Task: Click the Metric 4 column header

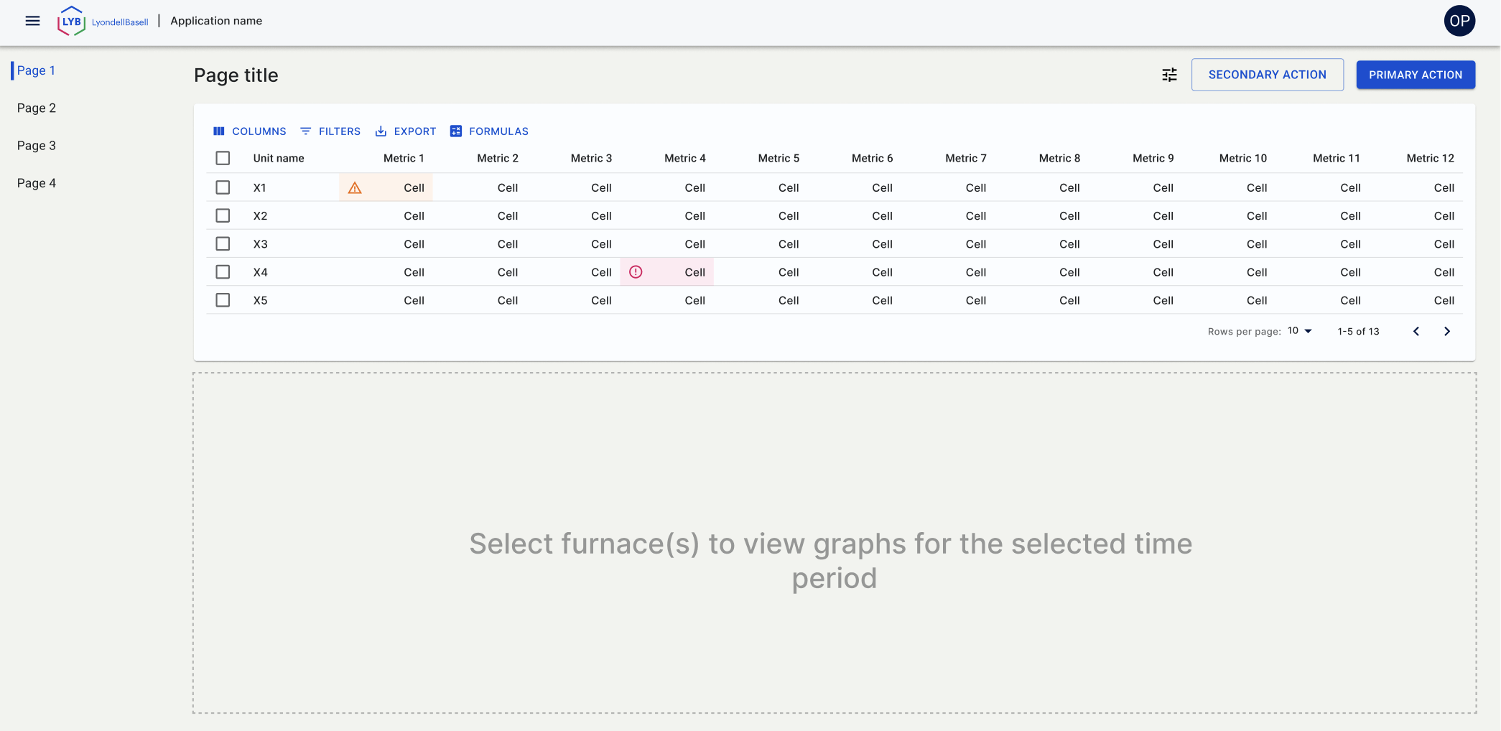Action: click(x=685, y=158)
